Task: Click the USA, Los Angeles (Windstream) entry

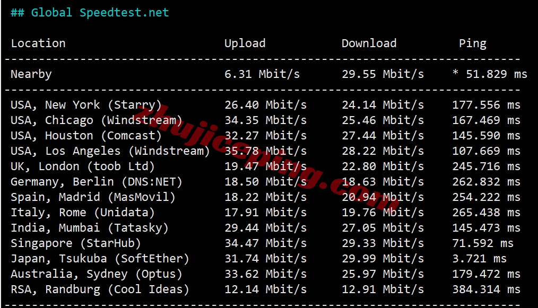Action: pyautogui.click(x=110, y=151)
